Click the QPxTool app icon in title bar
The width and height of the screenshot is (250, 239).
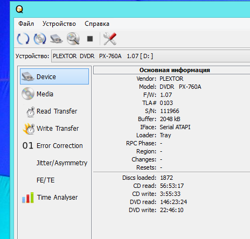coord(19,9)
